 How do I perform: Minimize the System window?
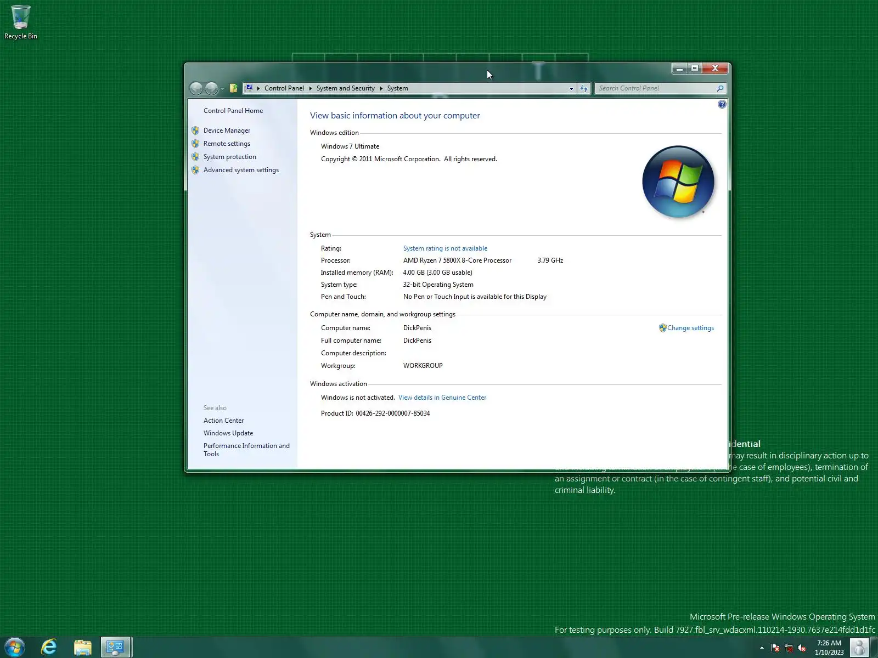(679, 69)
